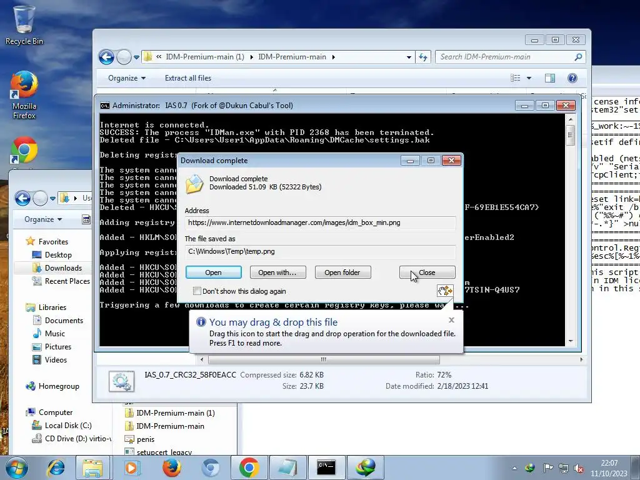Open Google Chrome desktop shortcut

pyautogui.click(x=24, y=150)
